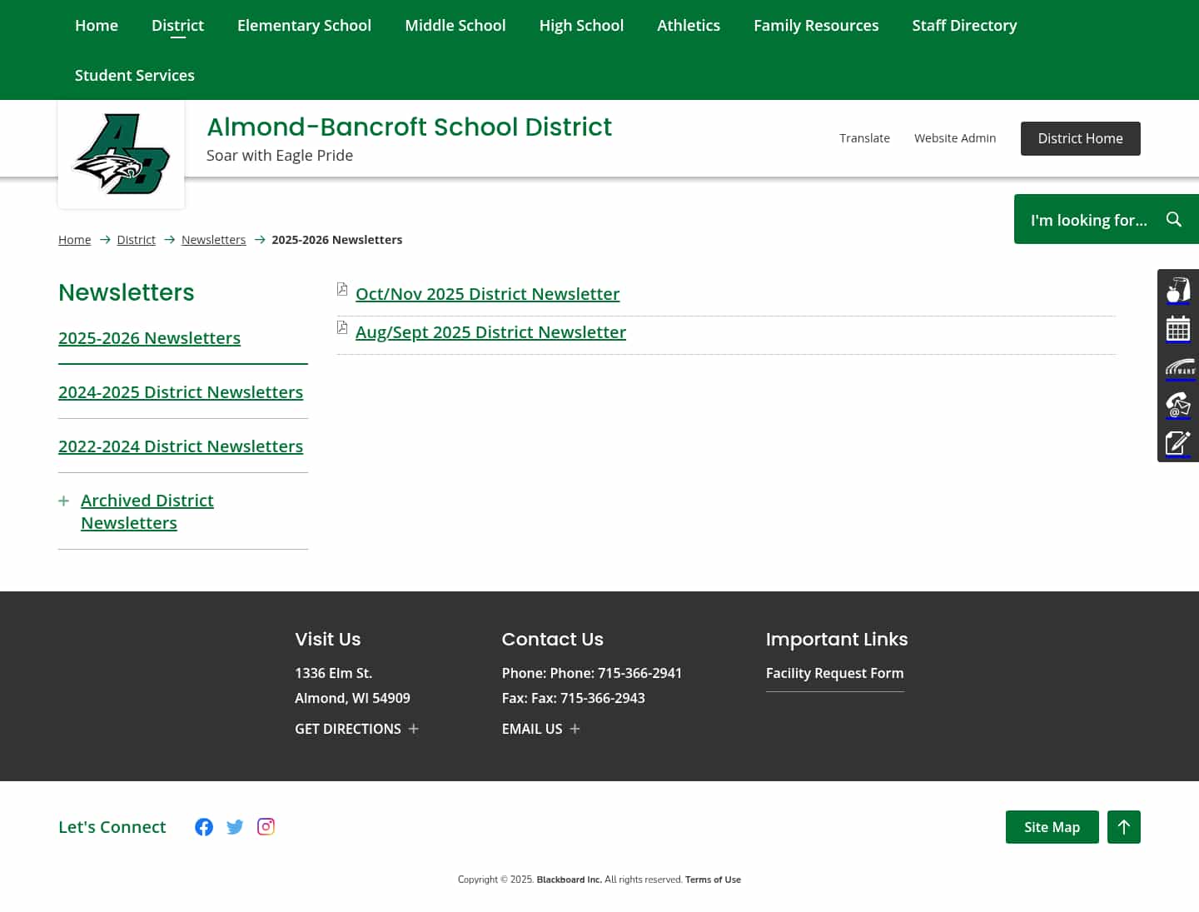Open the Athletics menu item
This screenshot has width=1199, height=912.
point(688,26)
